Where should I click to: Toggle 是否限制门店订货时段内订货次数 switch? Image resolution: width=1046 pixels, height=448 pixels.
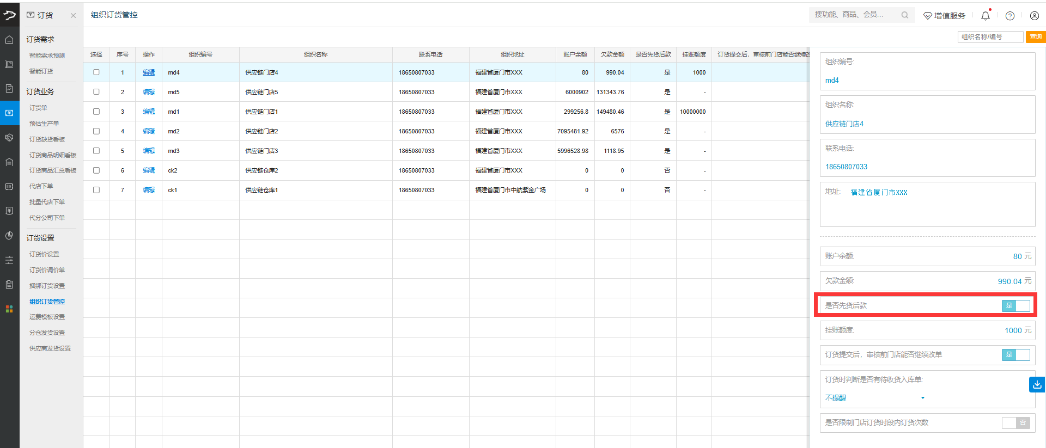(1015, 422)
